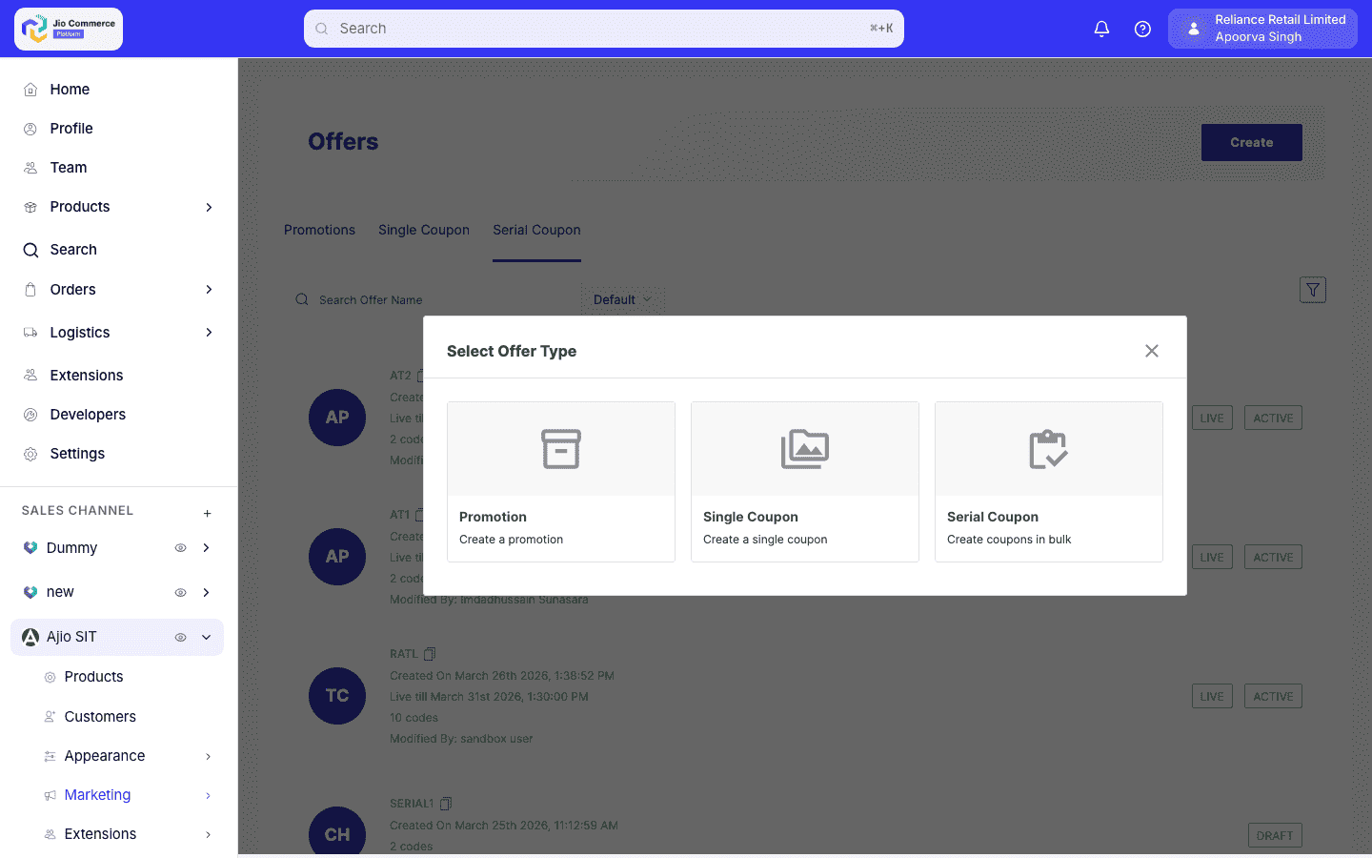Select the Serial Coupon offer type card

pyautogui.click(x=1048, y=481)
